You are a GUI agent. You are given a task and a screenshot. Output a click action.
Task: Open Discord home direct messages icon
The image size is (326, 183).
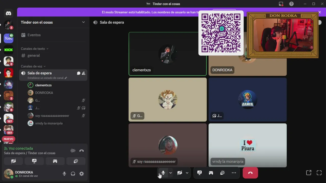(x=8, y=14)
